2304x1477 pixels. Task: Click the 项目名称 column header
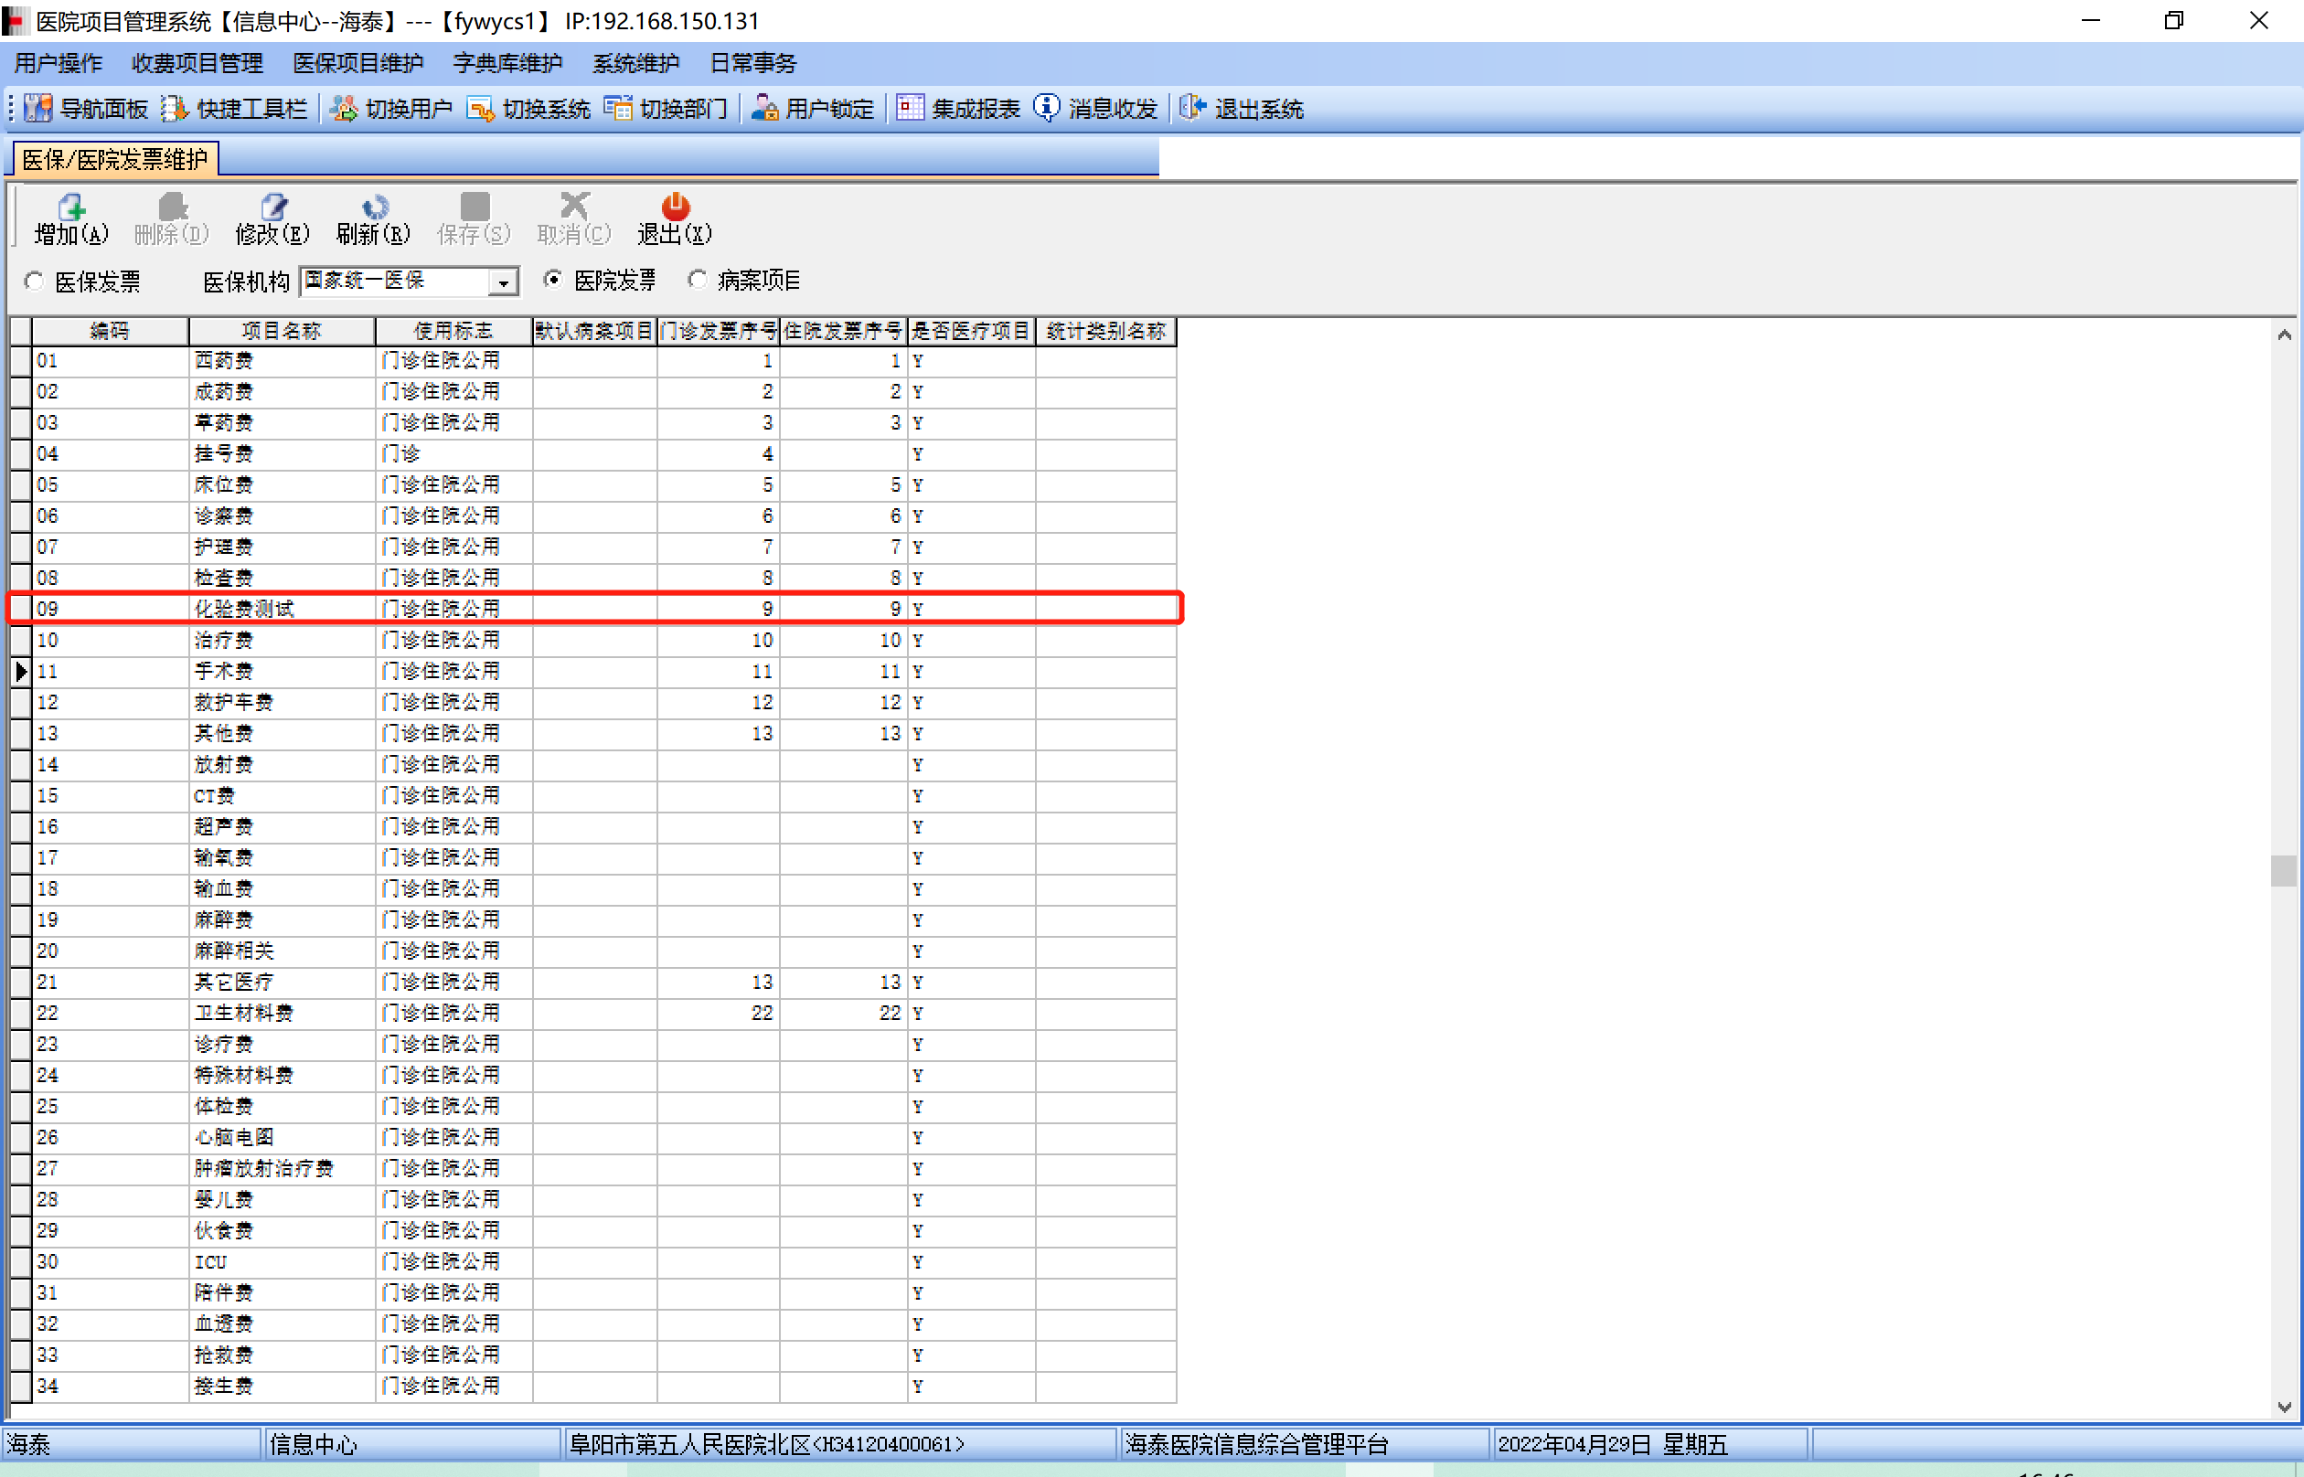pyautogui.click(x=280, y=331)
